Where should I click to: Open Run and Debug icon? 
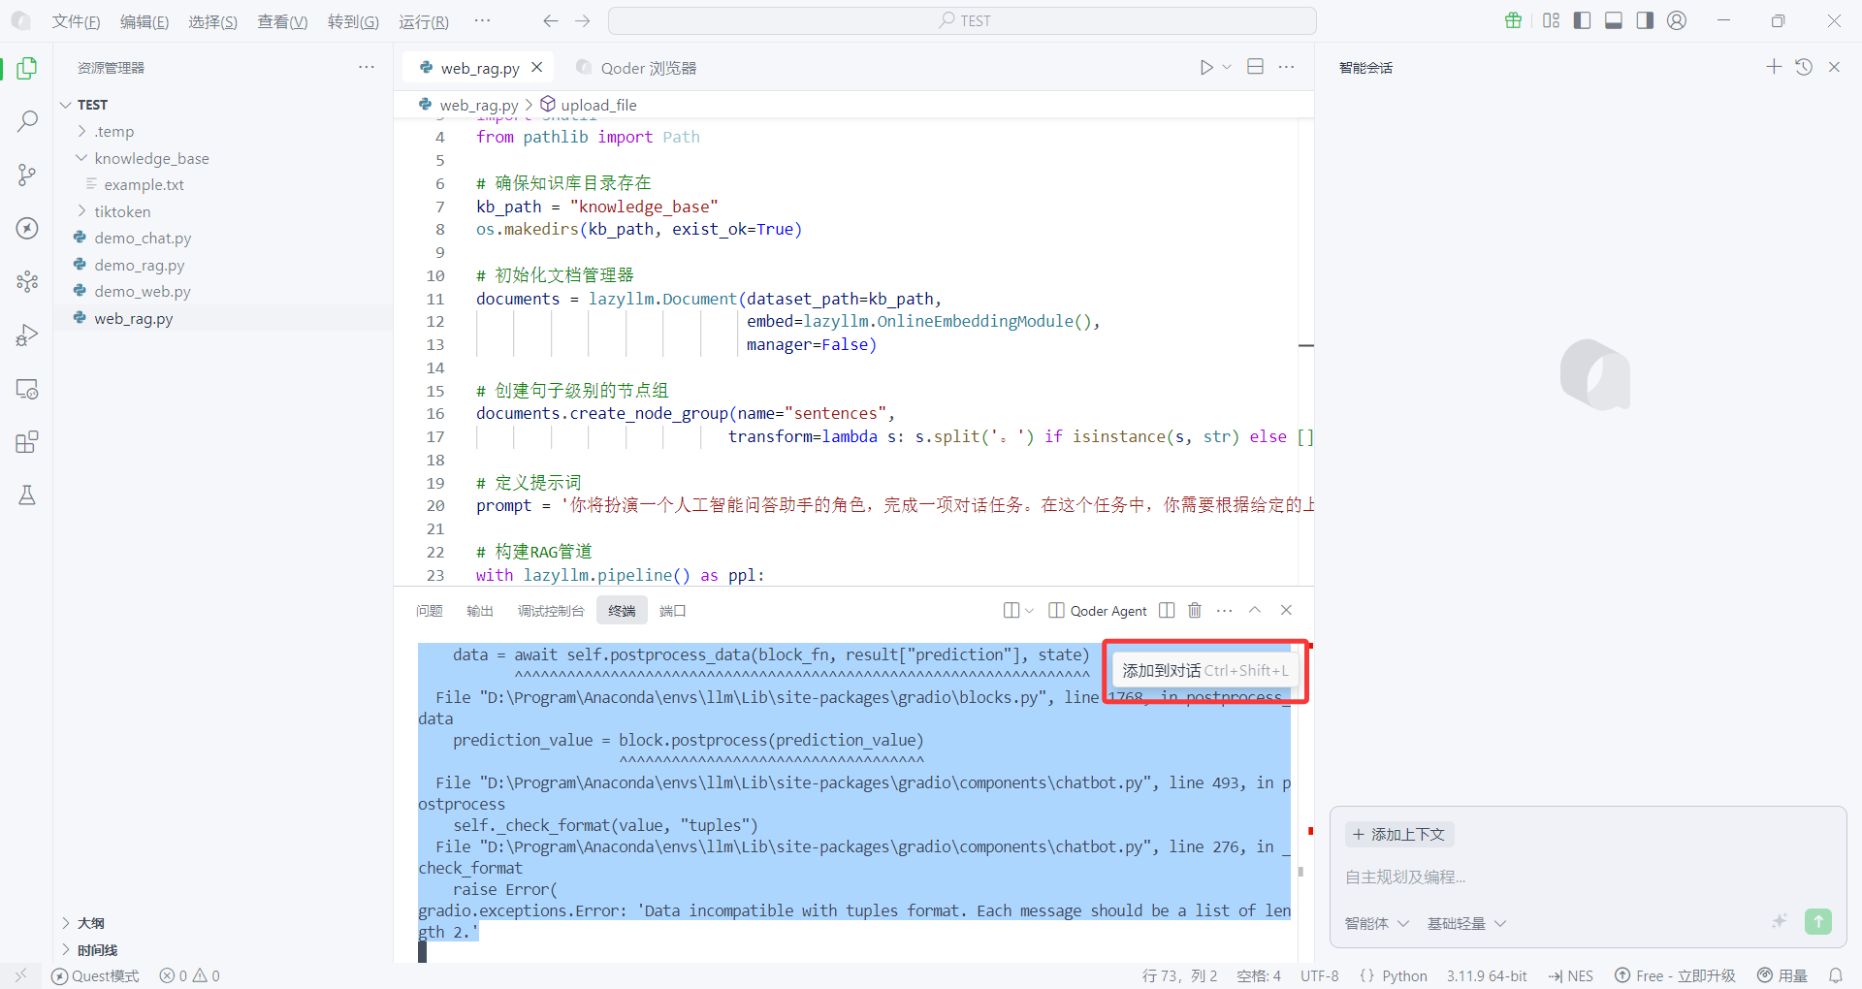pos(27,335)
